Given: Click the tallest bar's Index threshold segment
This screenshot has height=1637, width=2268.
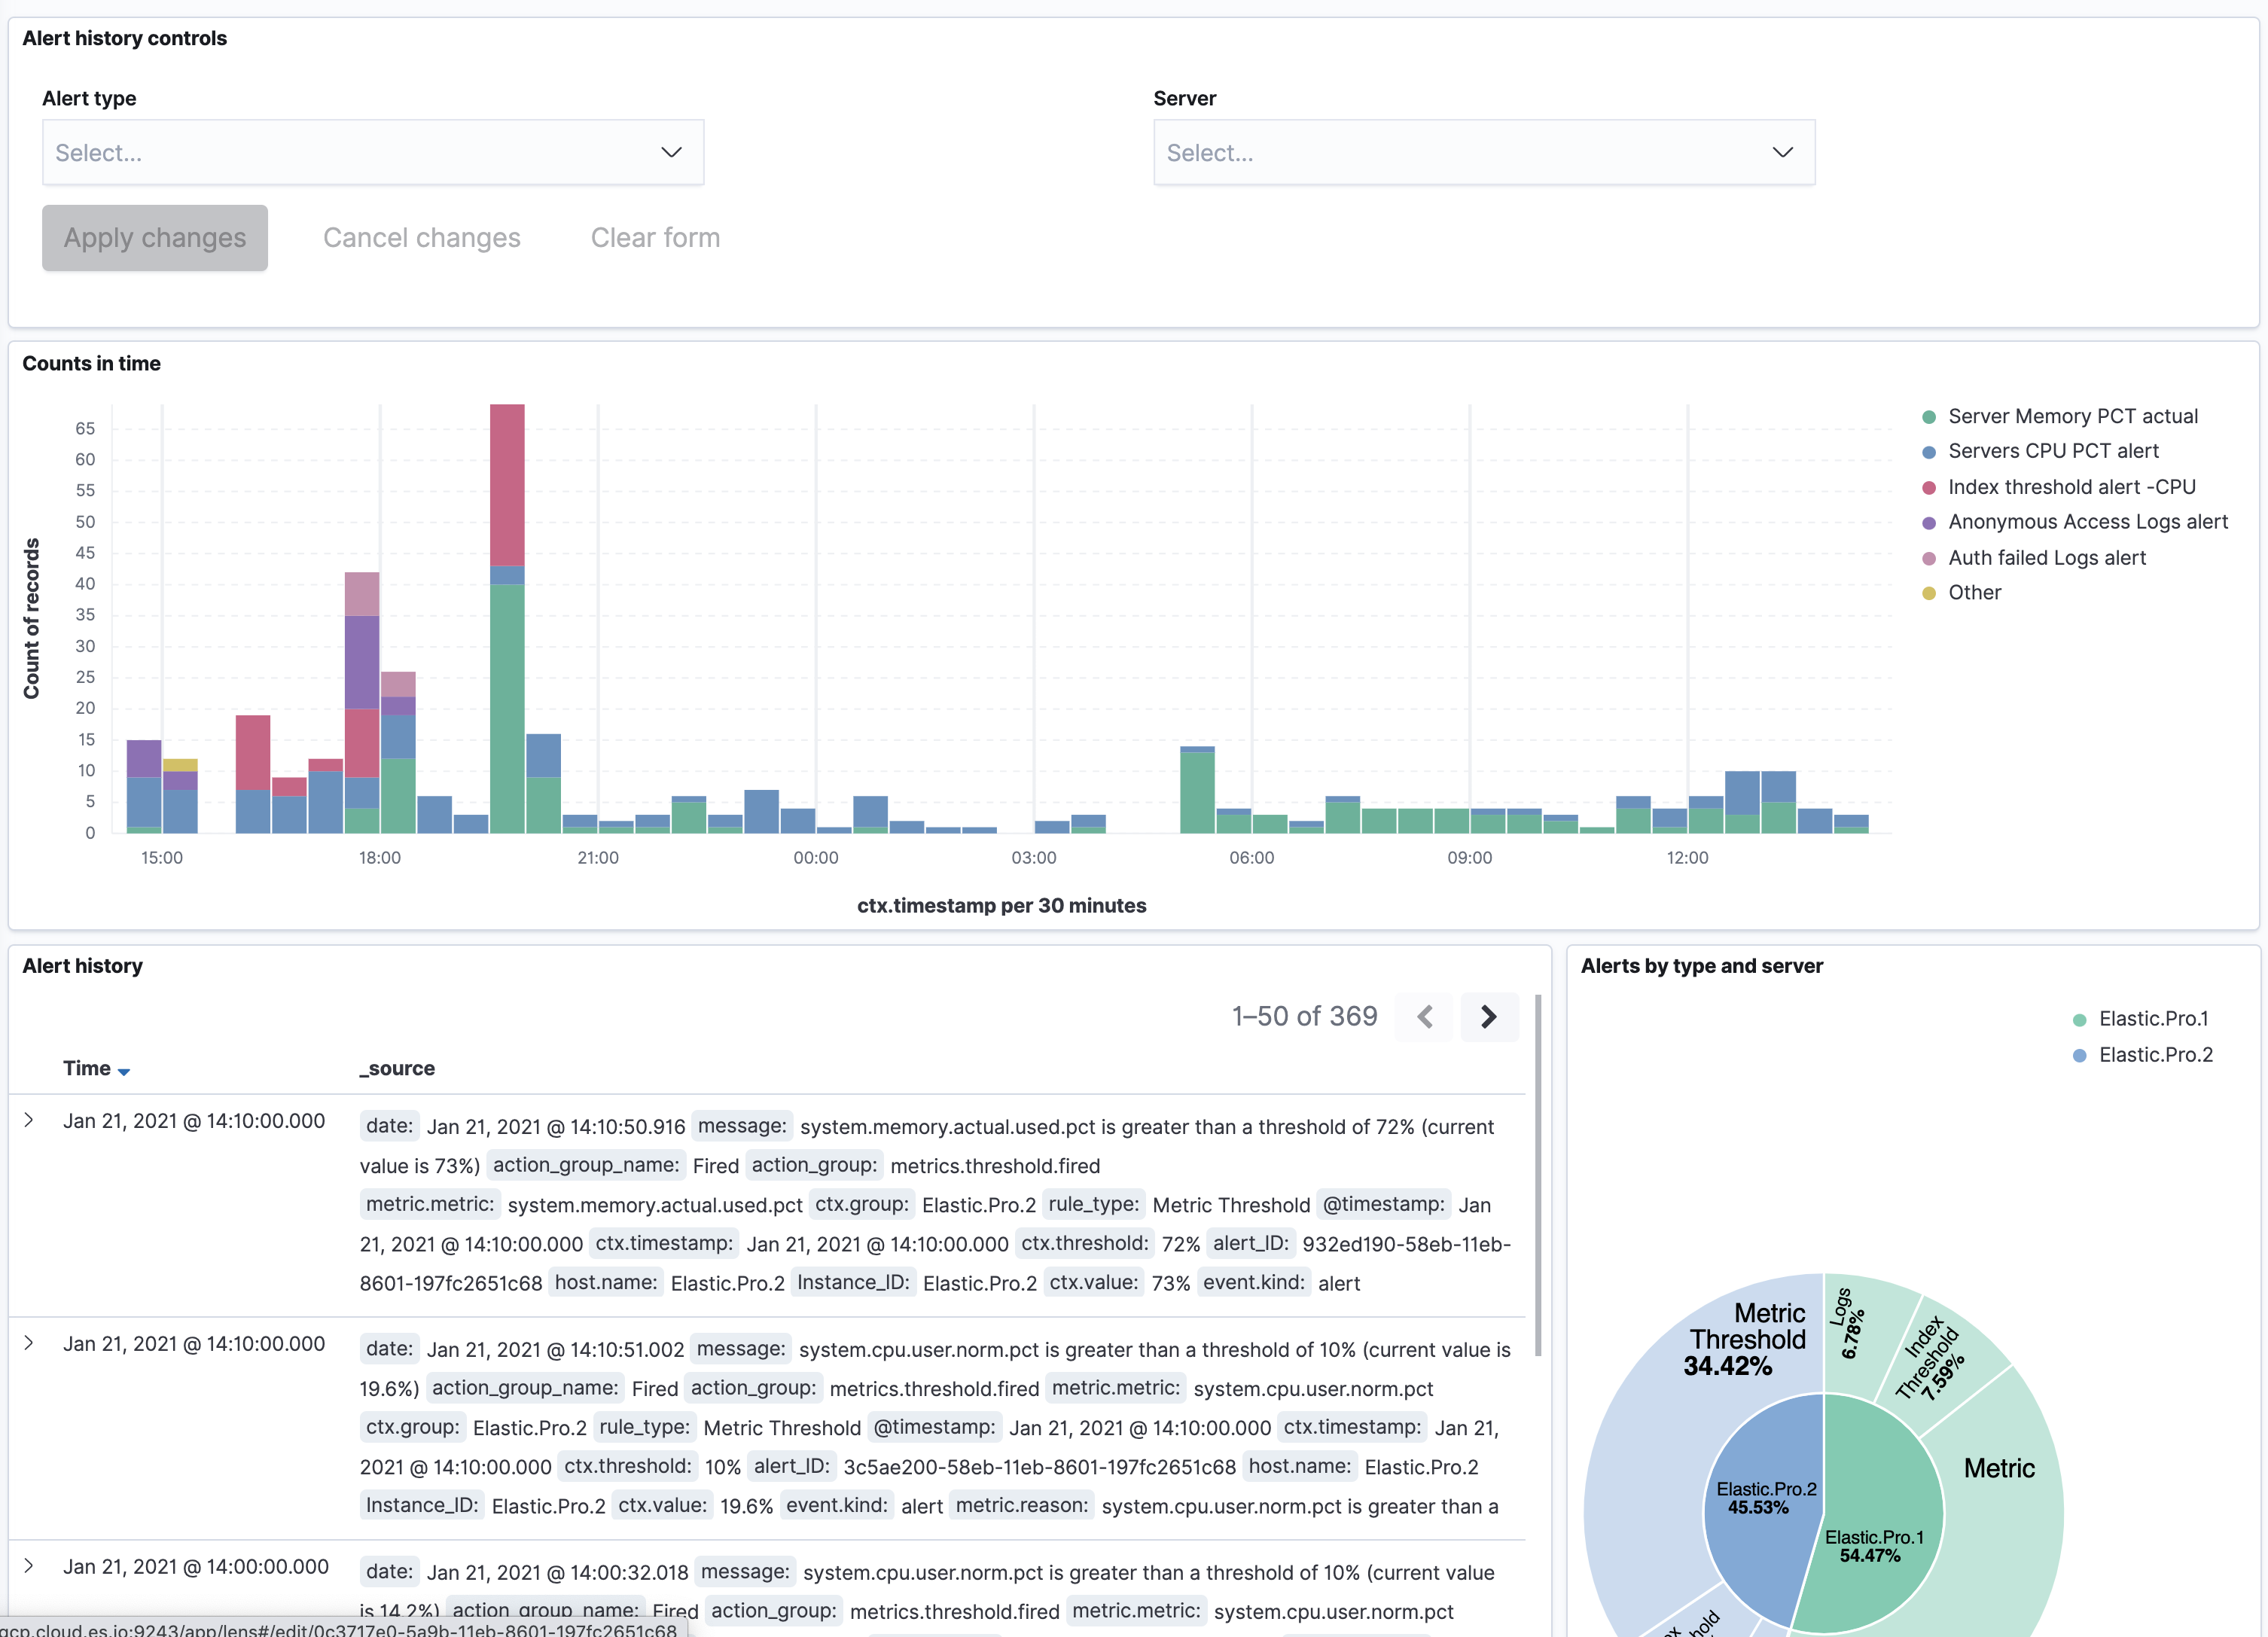Looking at the screenshot, I should tap(507, 485).
